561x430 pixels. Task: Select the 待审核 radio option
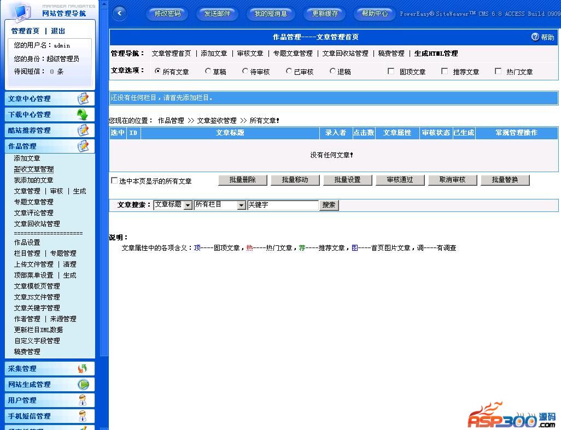(x=245, y=71)
